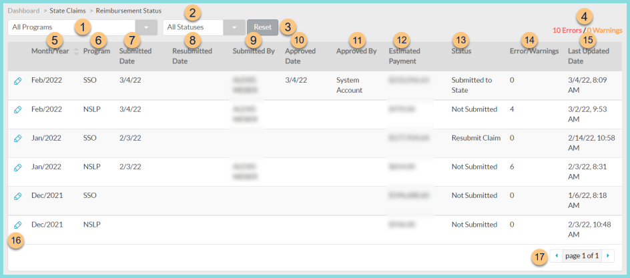Click System Account in Approved By column
Screen dimensions: 630x278
coord(350,85)
